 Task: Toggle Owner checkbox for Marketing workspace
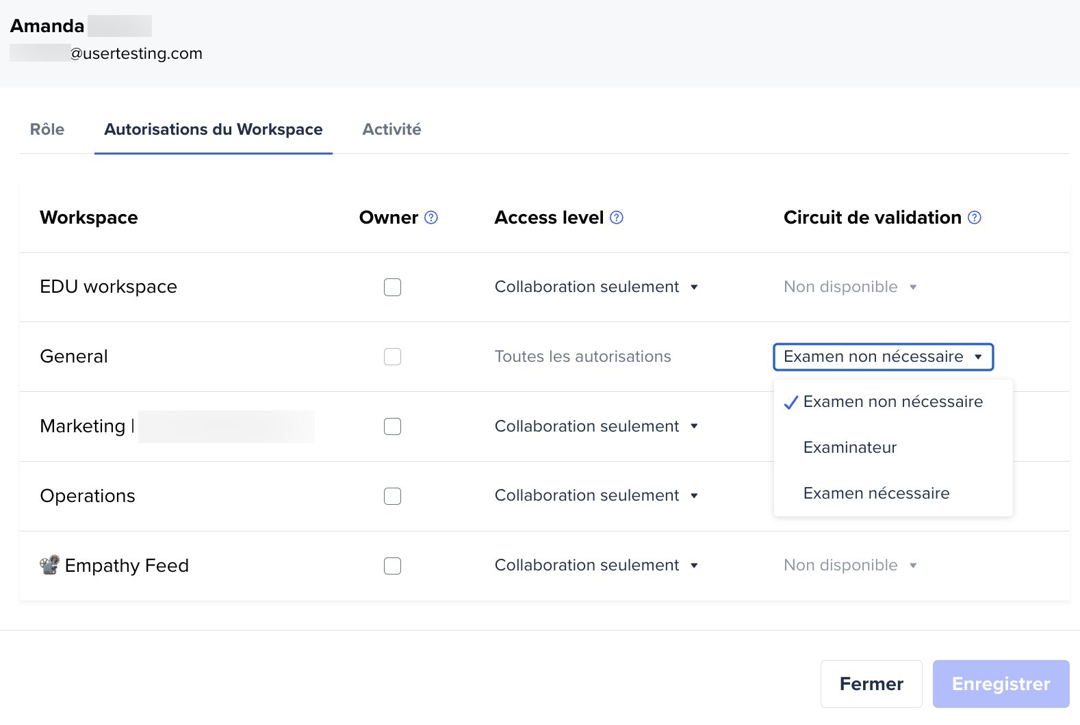click(x=392, y=427)
